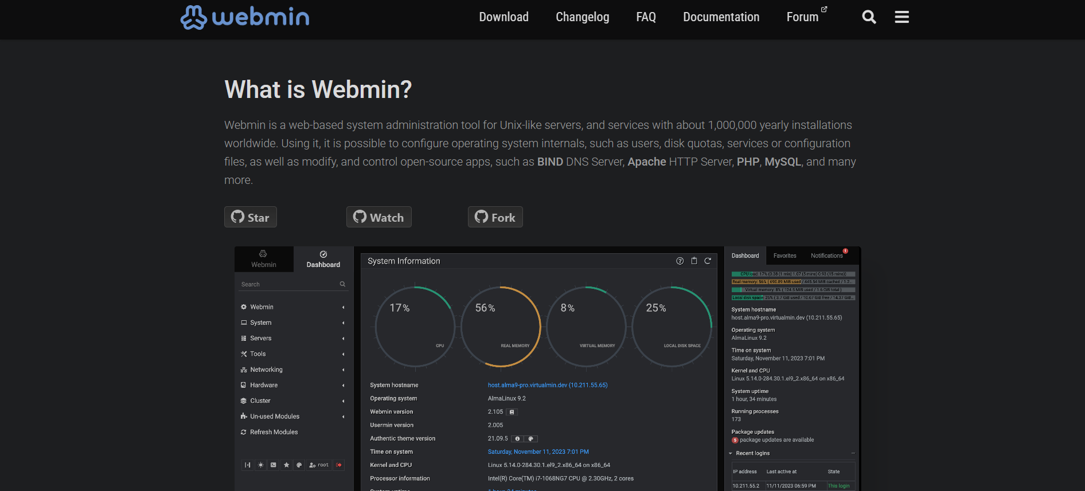Click the gear icon beside Webmin category
Screen dimensions: 1085x491
244,307
